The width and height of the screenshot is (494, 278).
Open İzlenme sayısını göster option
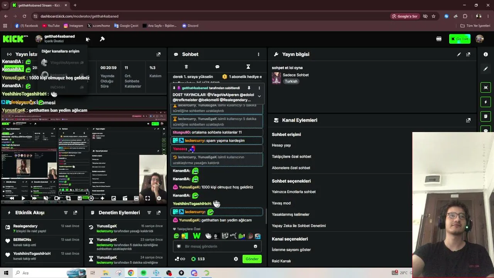[x=291, y=250]
